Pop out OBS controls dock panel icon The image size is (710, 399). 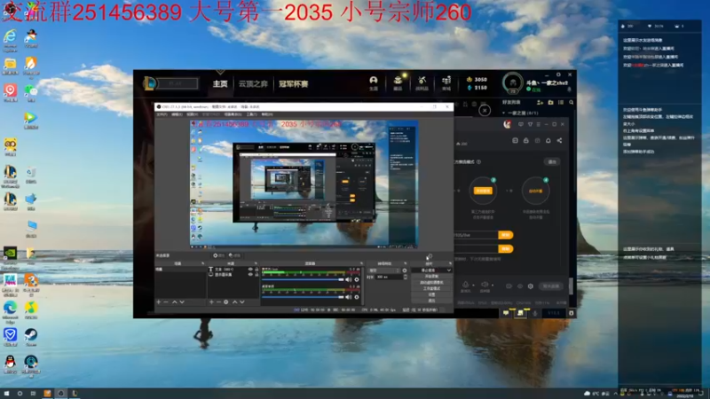pyautogui.click(x=450, y=263)
